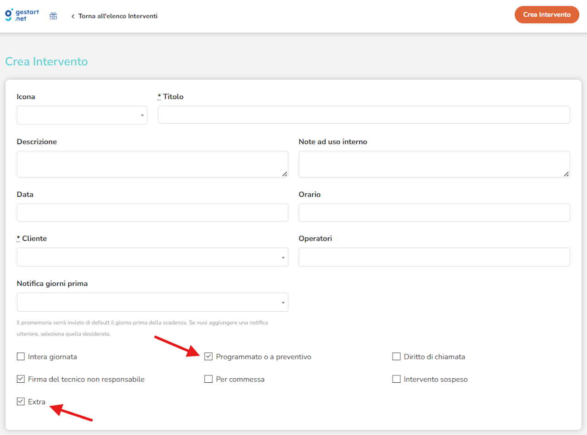Uncheck Programmato o a preventivo
This screenshot has height=435, width=587.
[209, 357]
